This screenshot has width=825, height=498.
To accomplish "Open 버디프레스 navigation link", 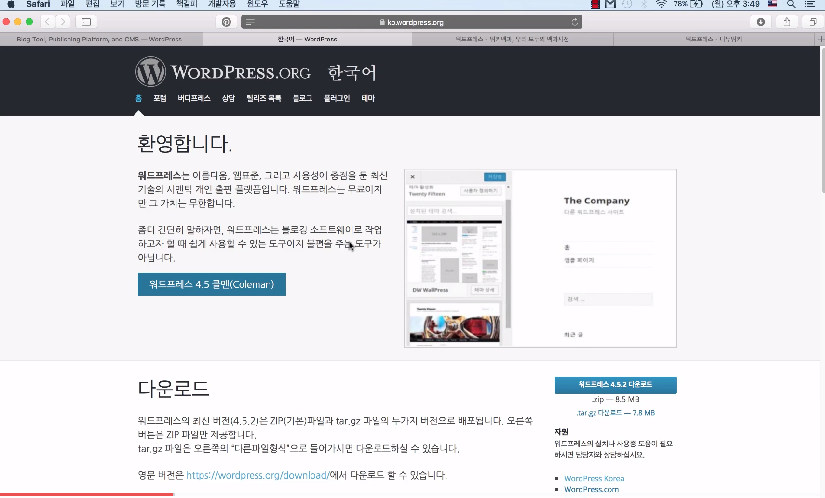I will point(194,98).
